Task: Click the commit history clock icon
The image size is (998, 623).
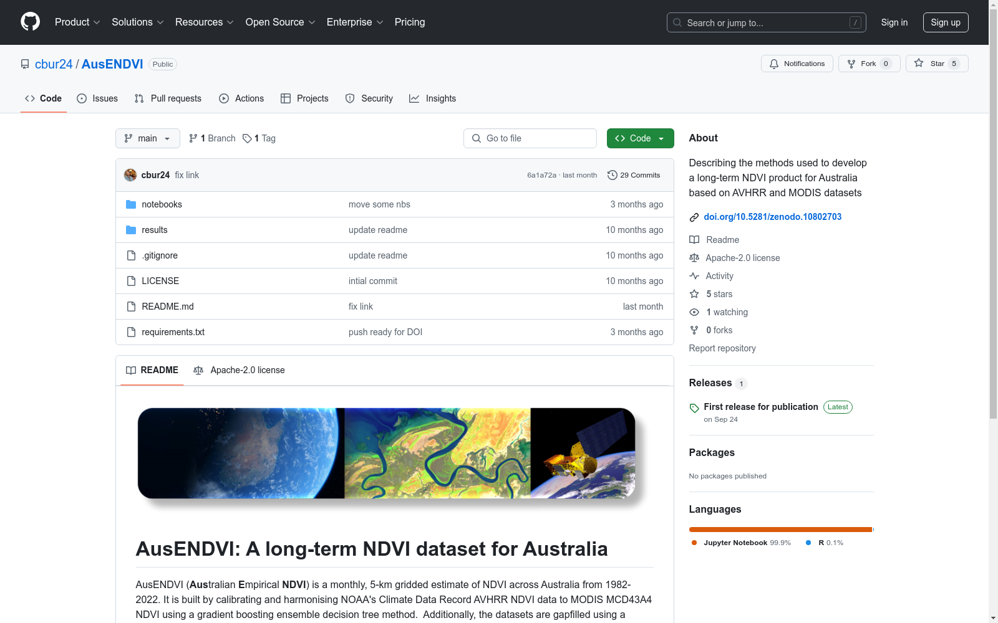Action: (x=613, y=175)
